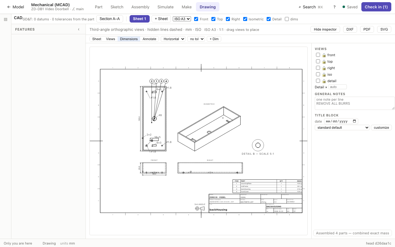Click the lock icon next to detail view

(324, 81)
